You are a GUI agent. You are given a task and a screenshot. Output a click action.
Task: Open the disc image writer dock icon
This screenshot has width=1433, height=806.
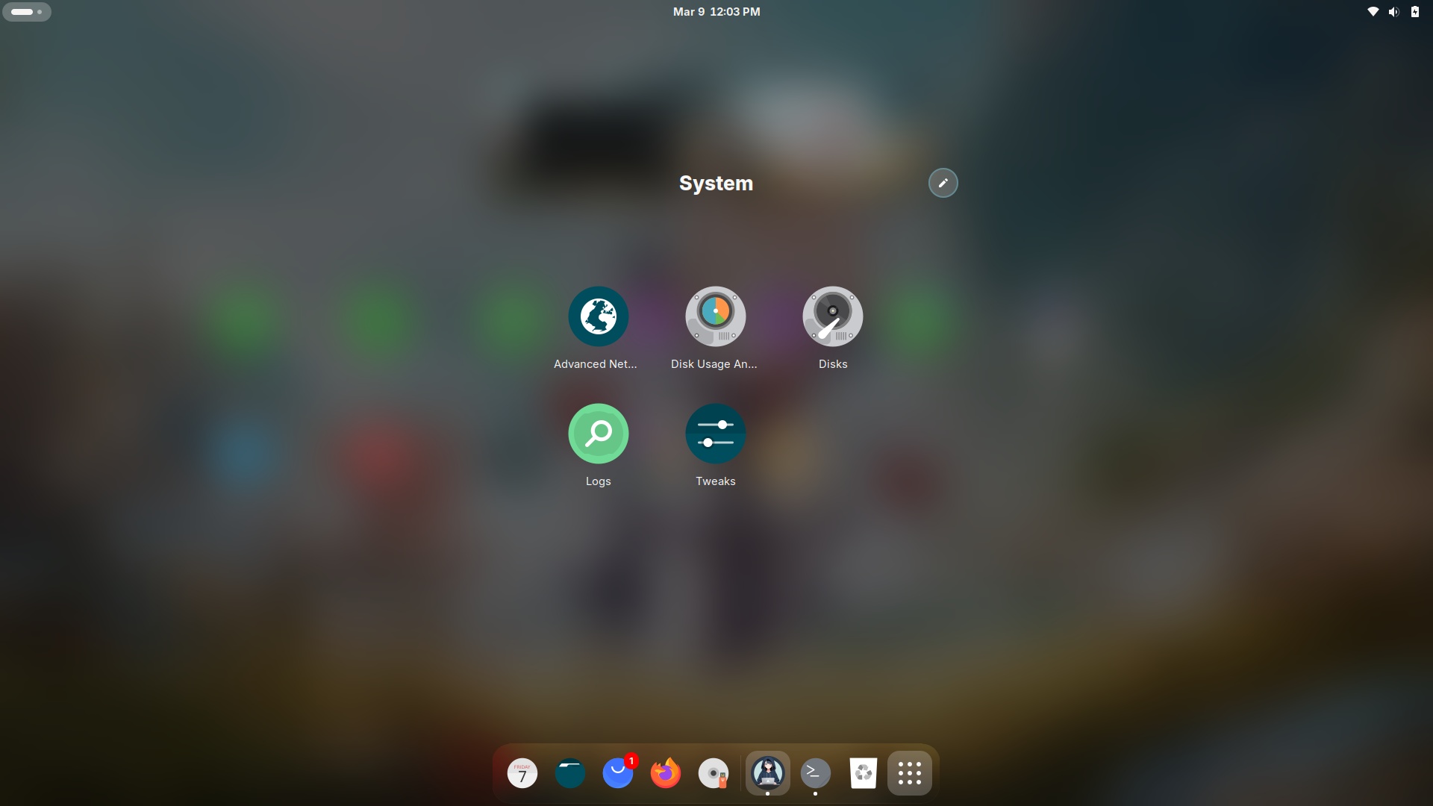[714, 773]
